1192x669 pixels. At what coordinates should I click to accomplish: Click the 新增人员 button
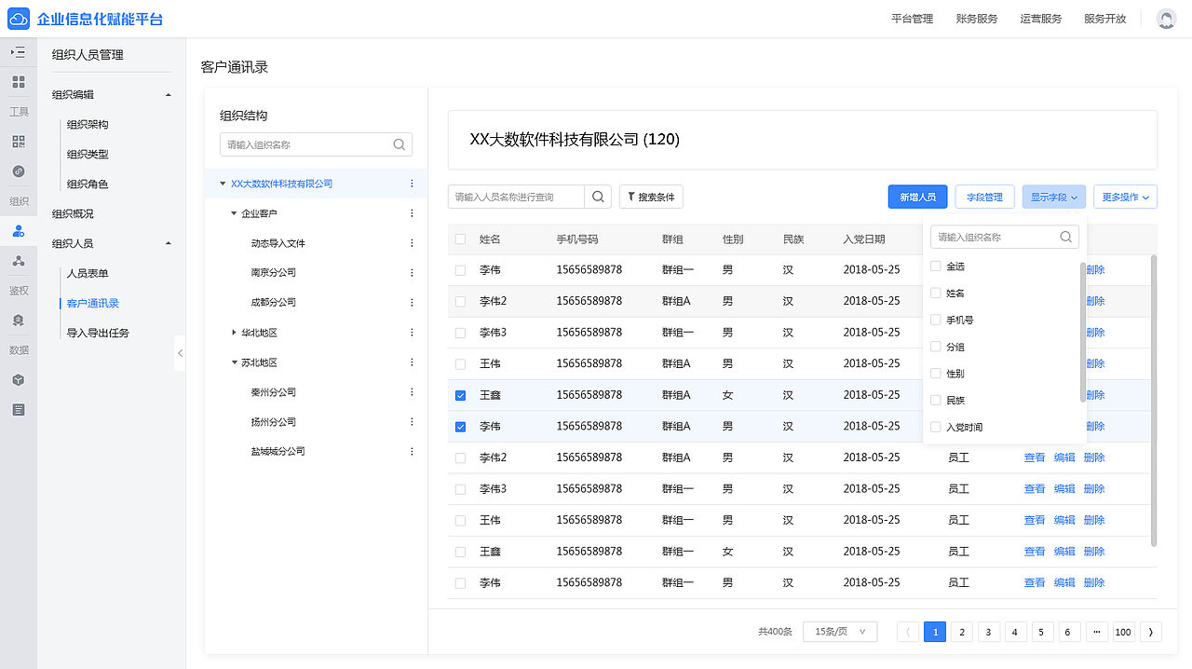917,196
